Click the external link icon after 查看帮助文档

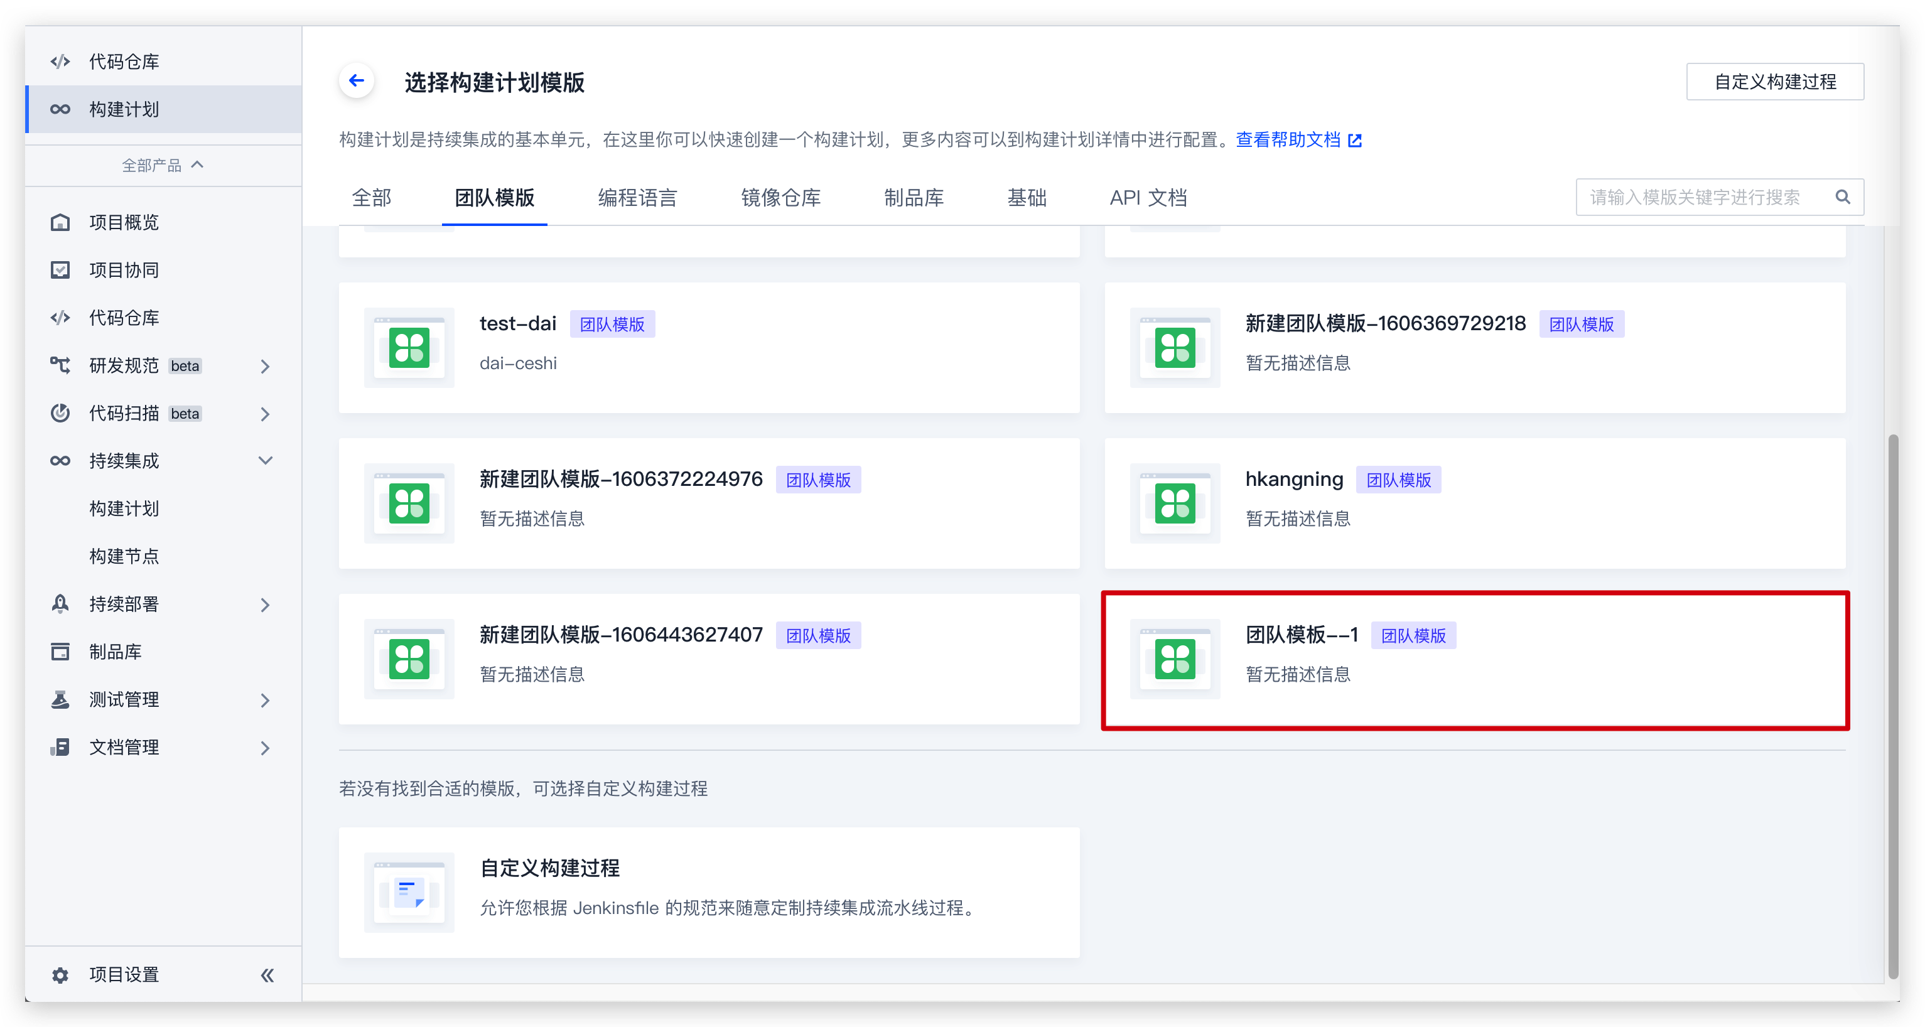[1356, 141]
